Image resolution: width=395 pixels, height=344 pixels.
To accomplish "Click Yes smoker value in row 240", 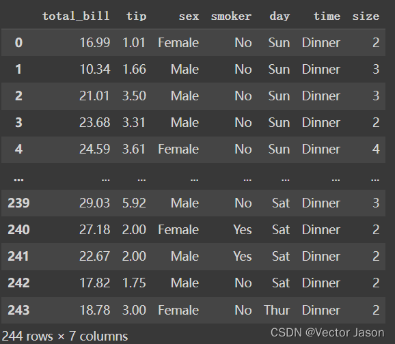I will pyautogui.click(x=243, y=229).
